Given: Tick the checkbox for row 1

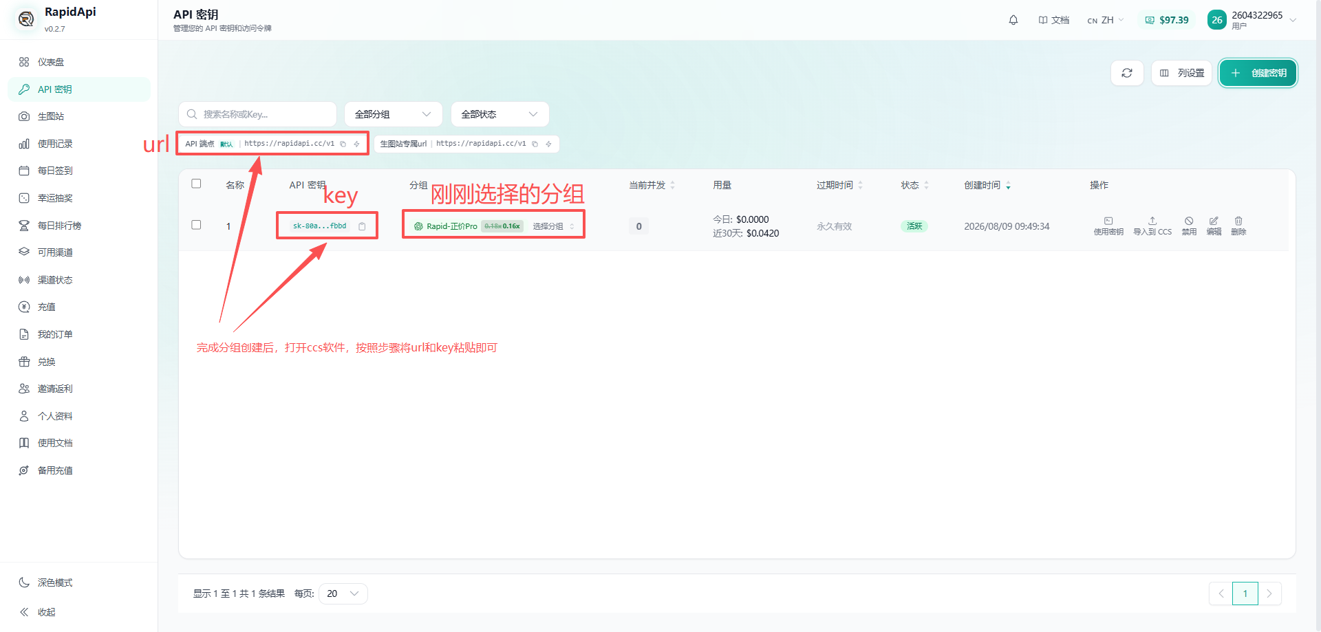Looking at the screenshot, I should point(196,225).
